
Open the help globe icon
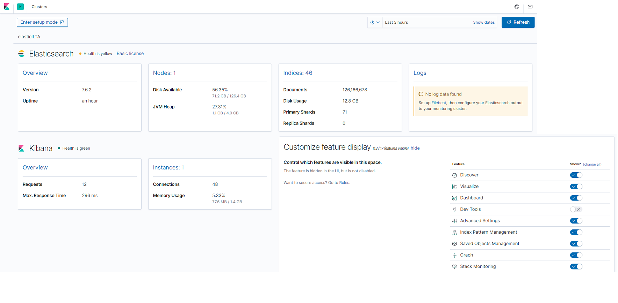coord(517,7)
